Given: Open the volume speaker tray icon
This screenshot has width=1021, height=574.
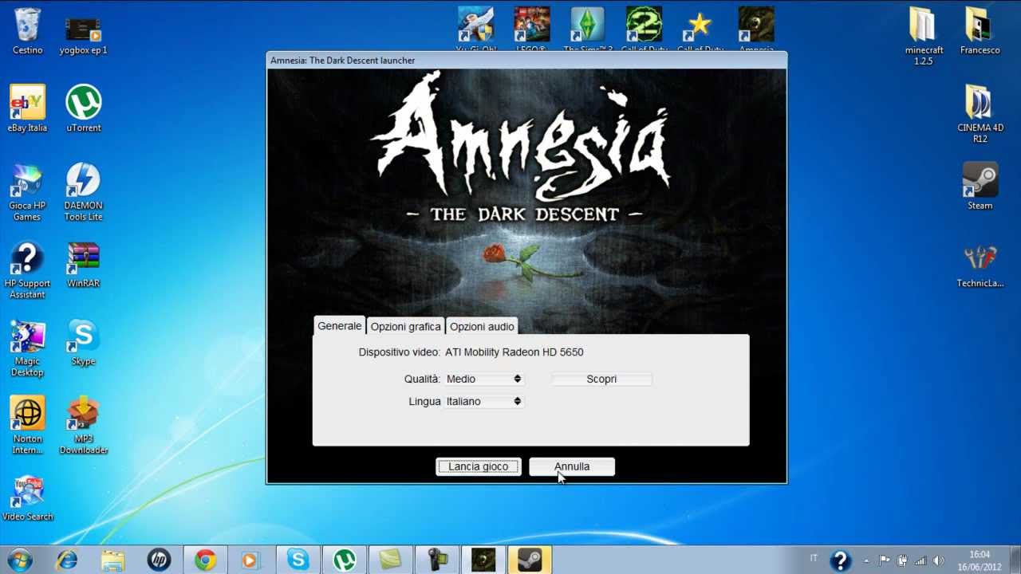Looking at the screenshot, I should (938, 560).
